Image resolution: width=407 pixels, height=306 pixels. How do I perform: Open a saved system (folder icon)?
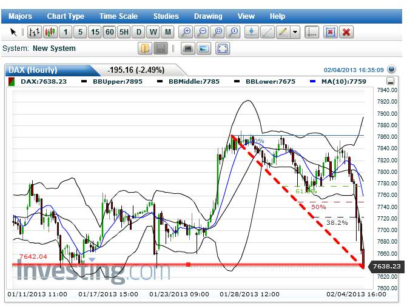[145, 48]
